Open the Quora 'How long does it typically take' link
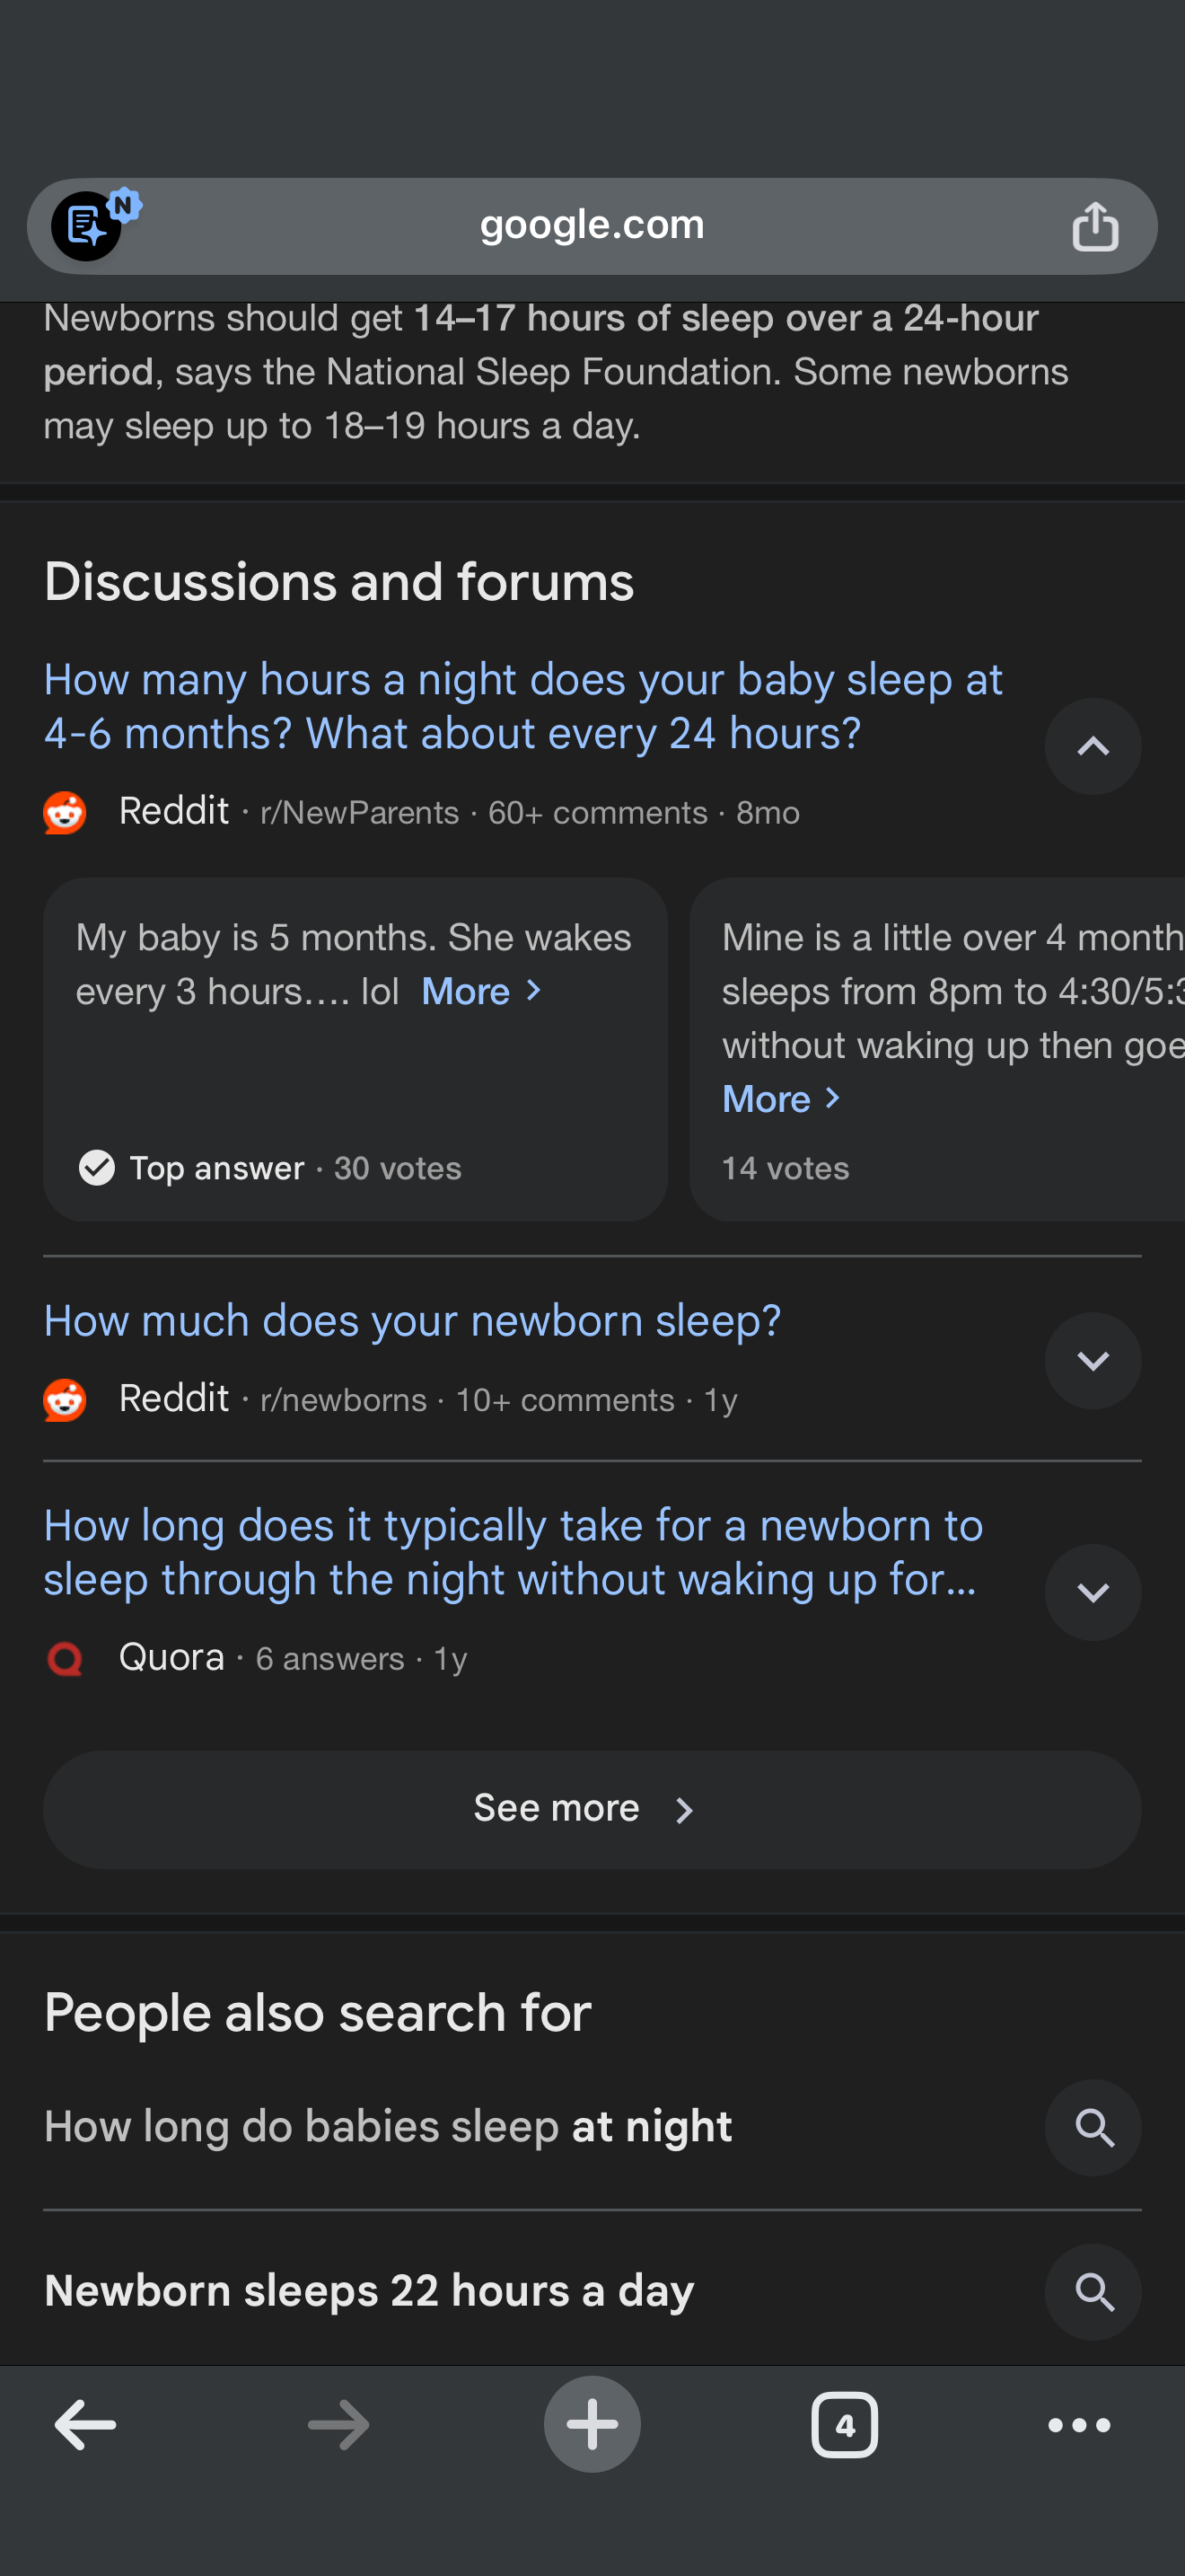This screenshot has height=2576, width=1185. (x=512, y=1552)
